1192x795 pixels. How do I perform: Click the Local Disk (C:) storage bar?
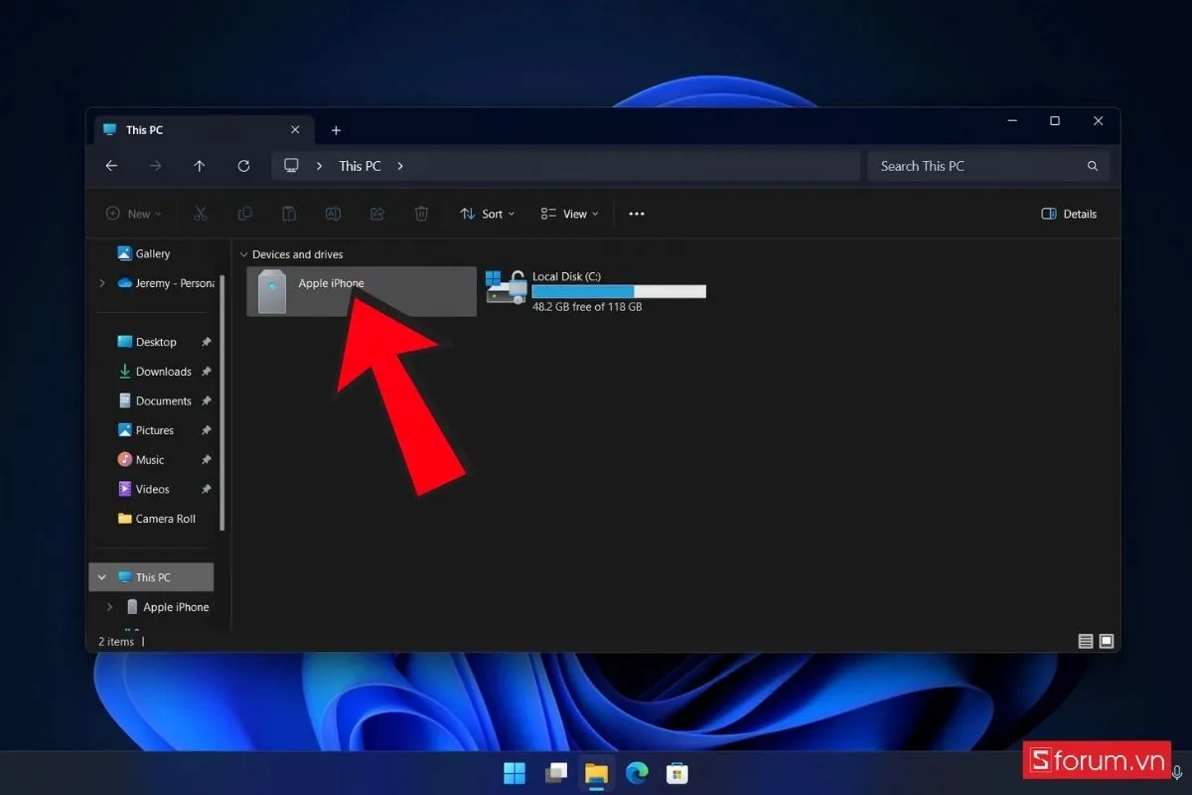coord(618,291)
